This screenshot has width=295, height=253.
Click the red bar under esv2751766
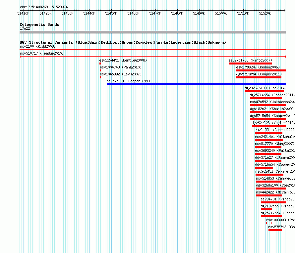click(250, 63)
